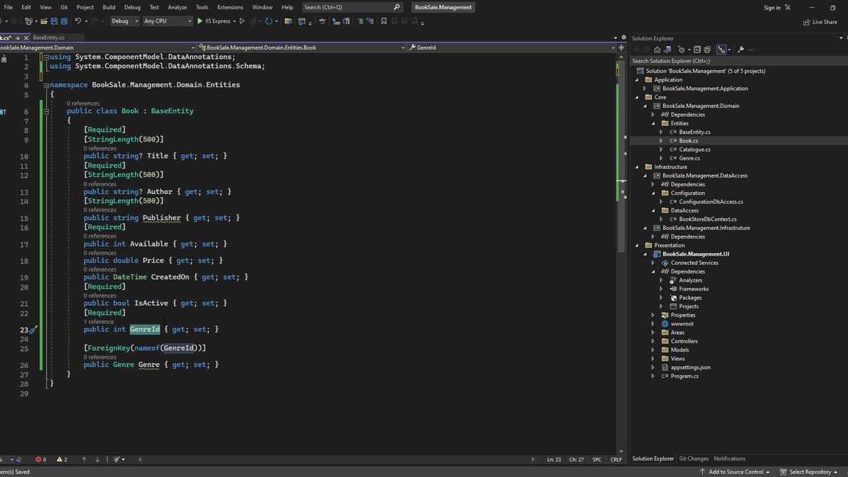The width and height of the screenshot is (848, 477).
Task: Expand the Catalogue.cs node
Action: click(661, 149)
